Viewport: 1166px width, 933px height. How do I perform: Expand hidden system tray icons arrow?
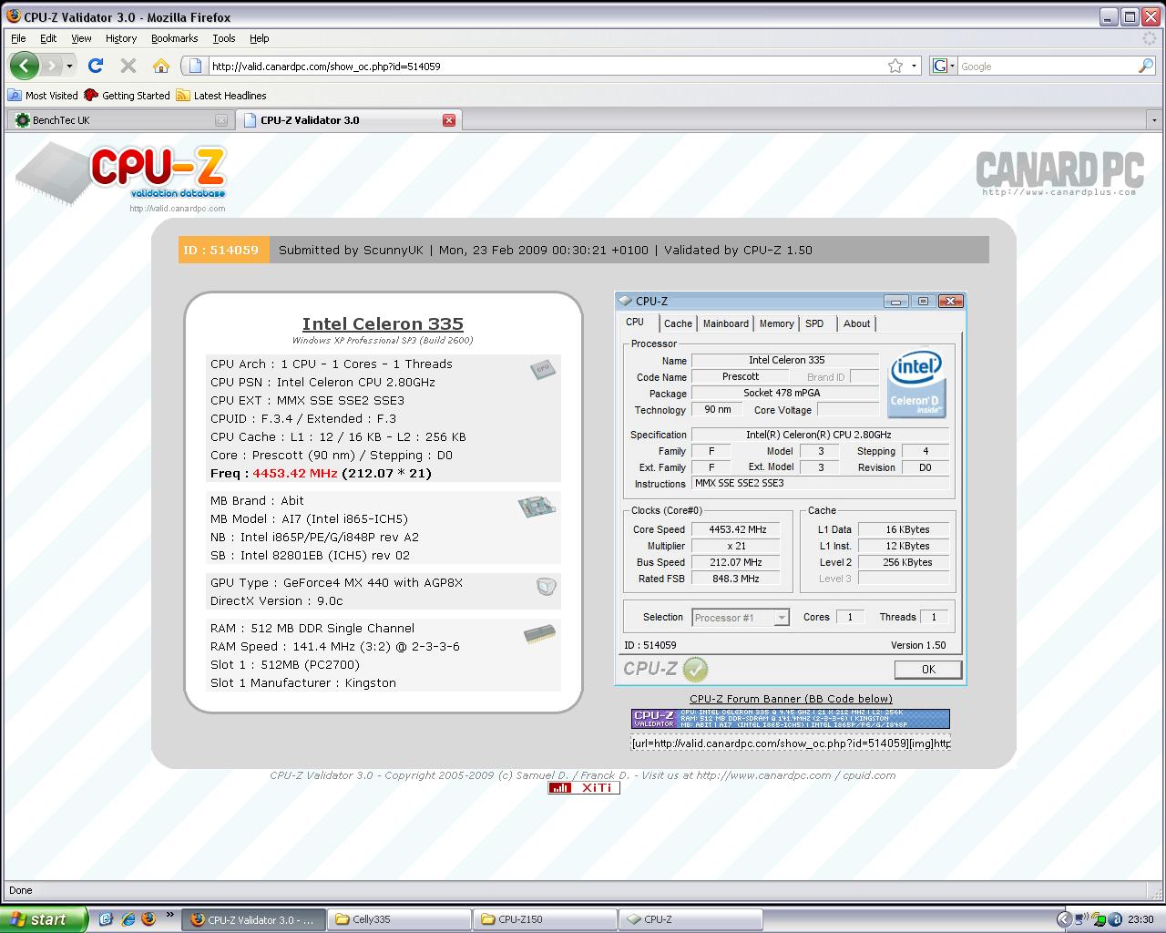pyautogui.click(x=1062, y=919)
